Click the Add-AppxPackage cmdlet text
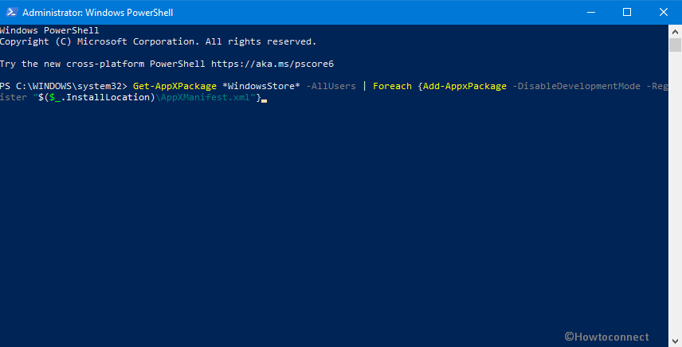This screenshot has width=682, height=347. click(464, 86)
